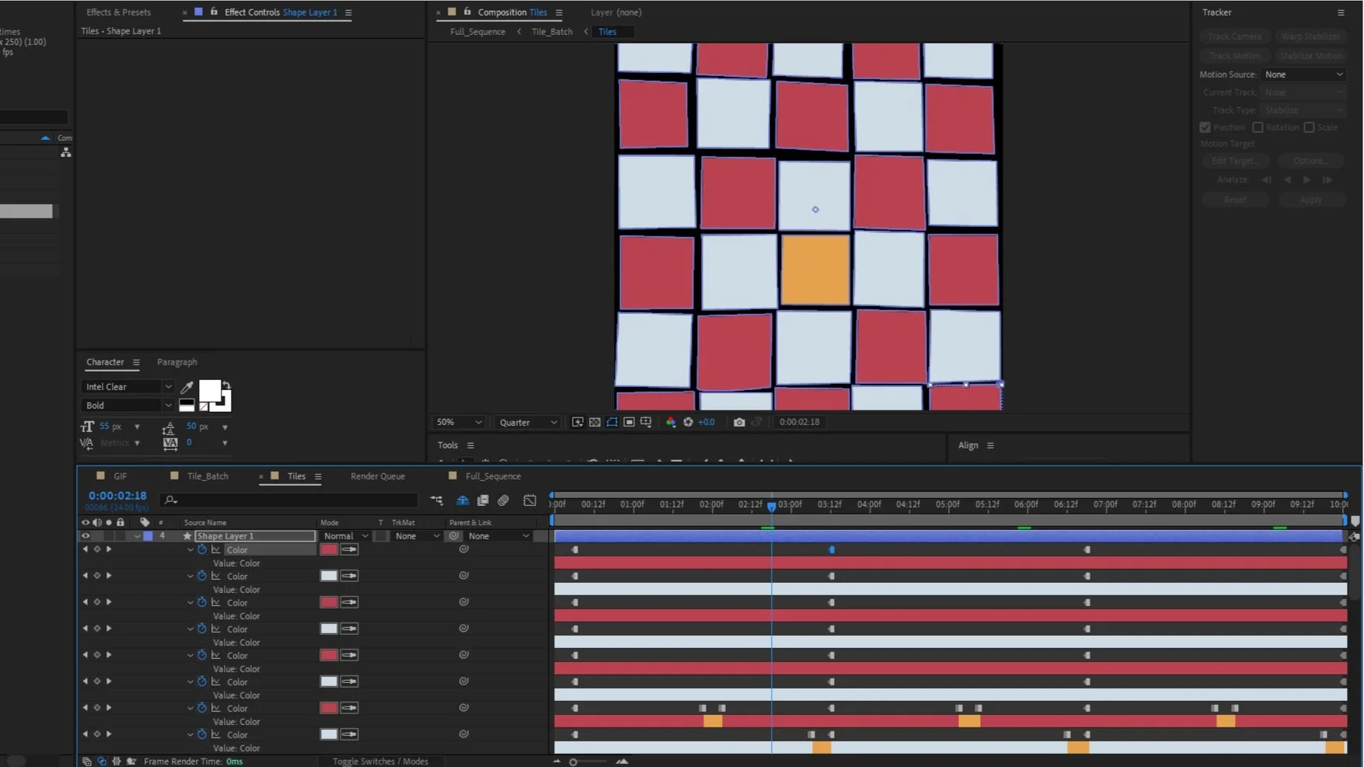Open the 50% magnification dropdown
The height and width of the screenshot is (767, 1364).
pyautogui.click(x=459, y=423)
